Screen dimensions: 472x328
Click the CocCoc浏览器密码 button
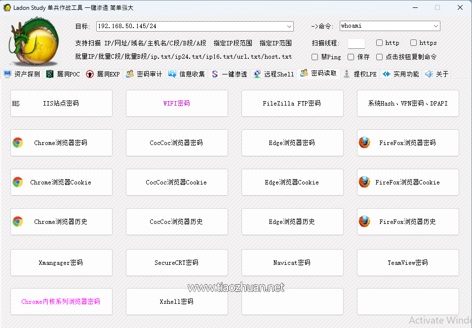coord(177,143)
